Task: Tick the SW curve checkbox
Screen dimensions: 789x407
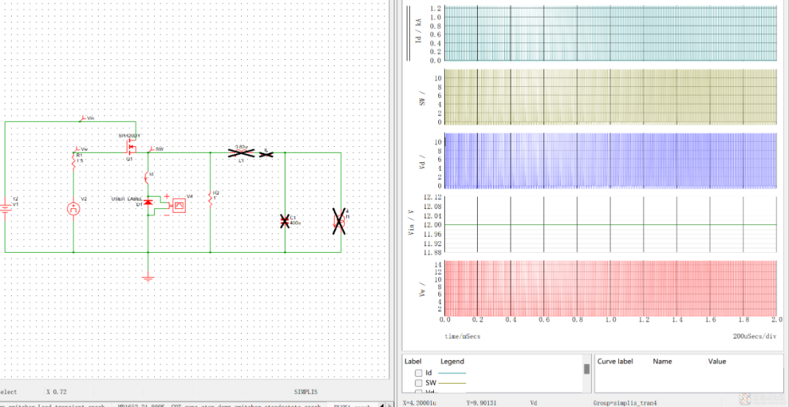Action: pyautogui.click(x=418, y=384)
